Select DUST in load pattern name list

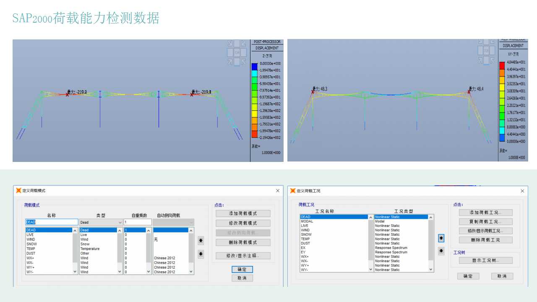pos(49,253)
